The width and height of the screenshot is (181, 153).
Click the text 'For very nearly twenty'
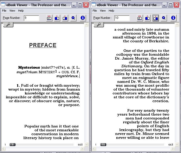148,110
